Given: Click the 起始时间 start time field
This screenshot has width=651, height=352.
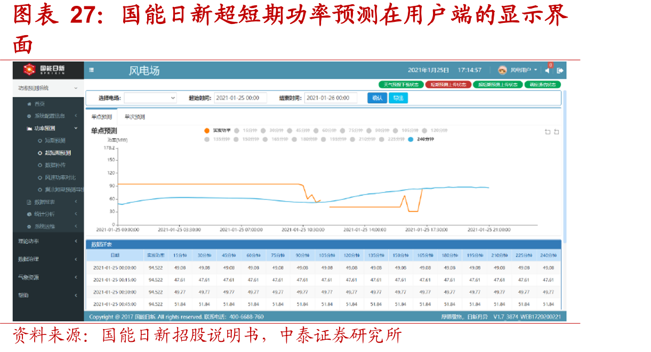Looking at the screenshot, I should [x=240, y=98].
